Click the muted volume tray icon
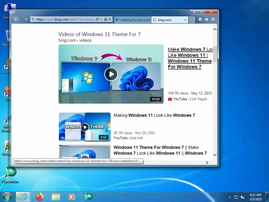Image resolution: width=269 pixels, height=202 pixels. tap(242, 197)
